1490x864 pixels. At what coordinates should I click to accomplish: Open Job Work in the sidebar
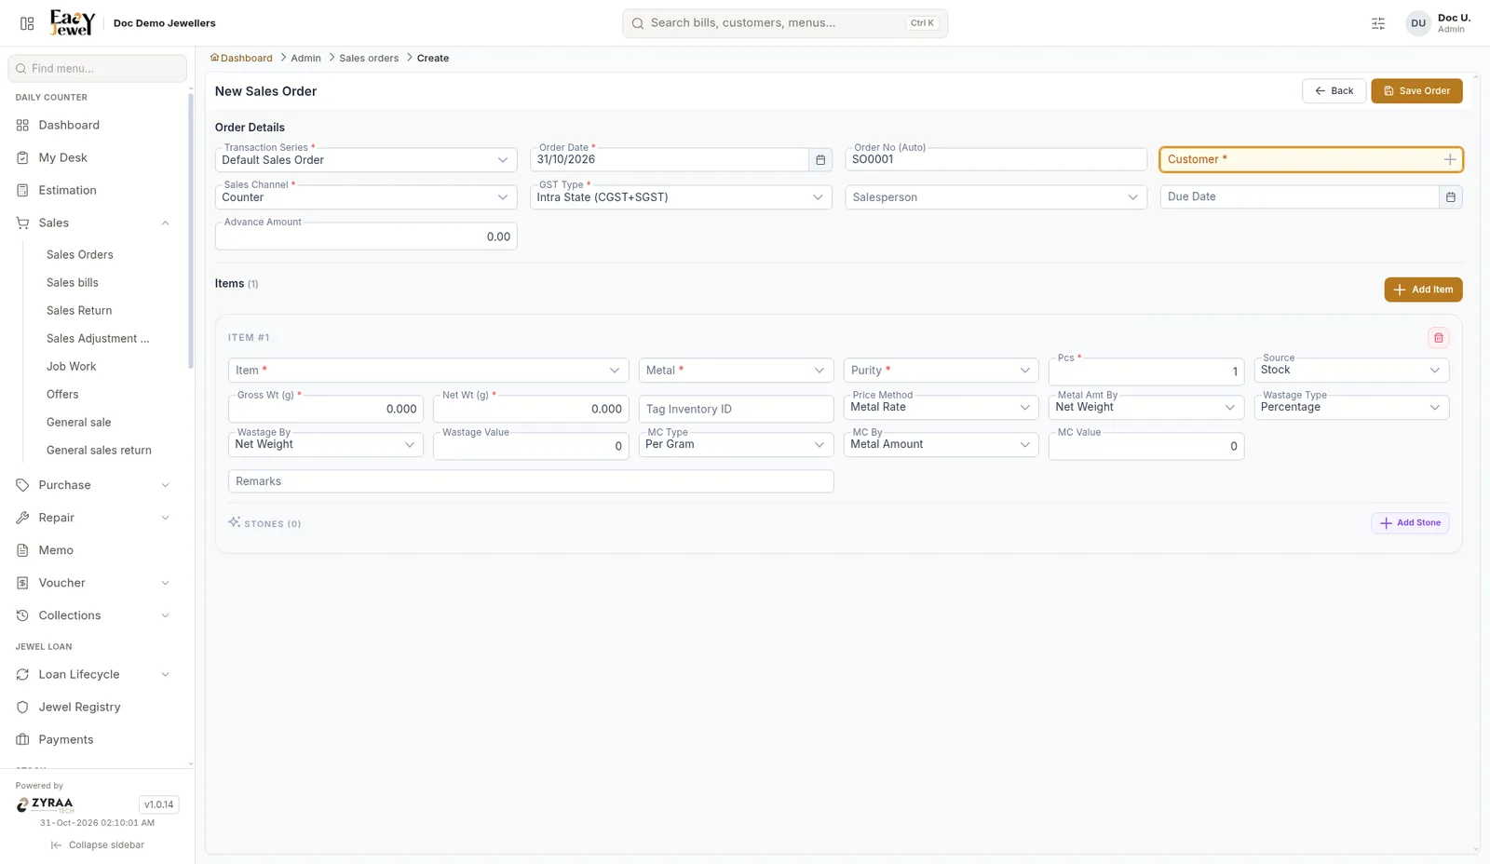pos(72,366)
